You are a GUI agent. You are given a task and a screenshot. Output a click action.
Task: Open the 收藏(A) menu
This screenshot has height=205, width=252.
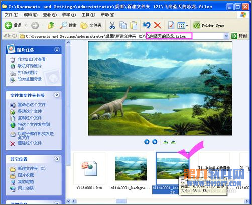[69, 15]
